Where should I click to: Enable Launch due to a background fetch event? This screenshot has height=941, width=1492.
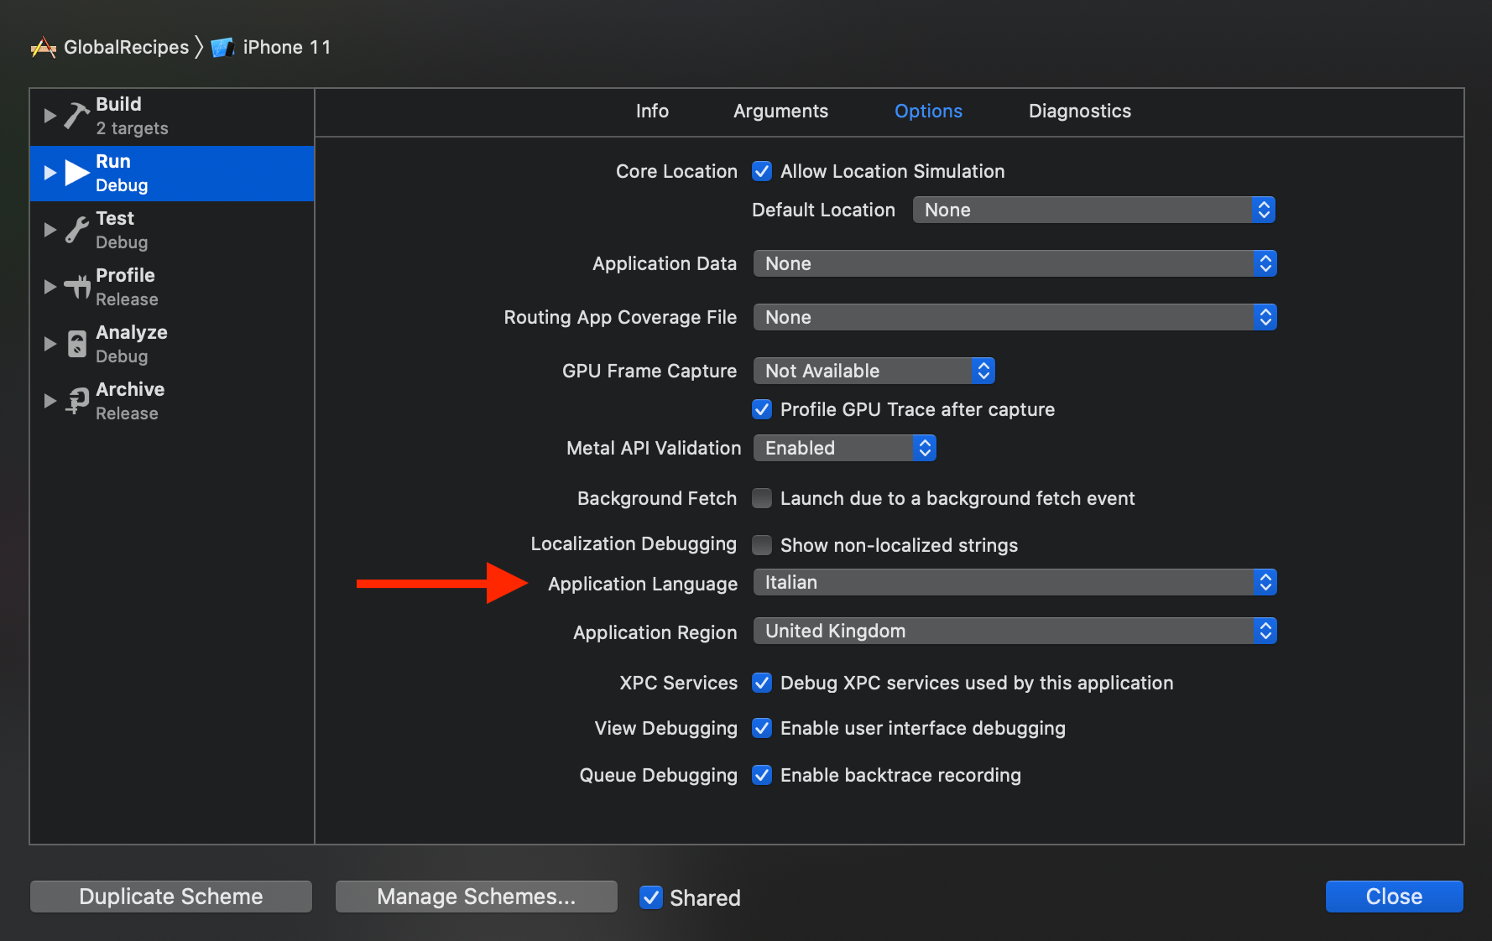[x=761, y=497]
